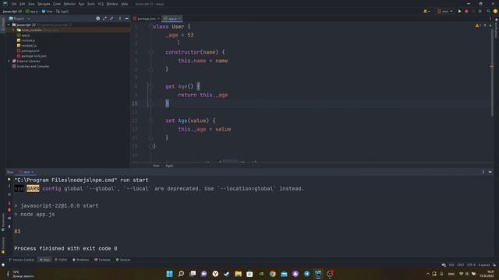Screen dimensions: 499x280
Task: Open File Explorer from the taskbar
Action: tap(238, 274)
